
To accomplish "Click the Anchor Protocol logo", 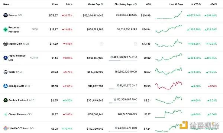I will coord(6,100).
